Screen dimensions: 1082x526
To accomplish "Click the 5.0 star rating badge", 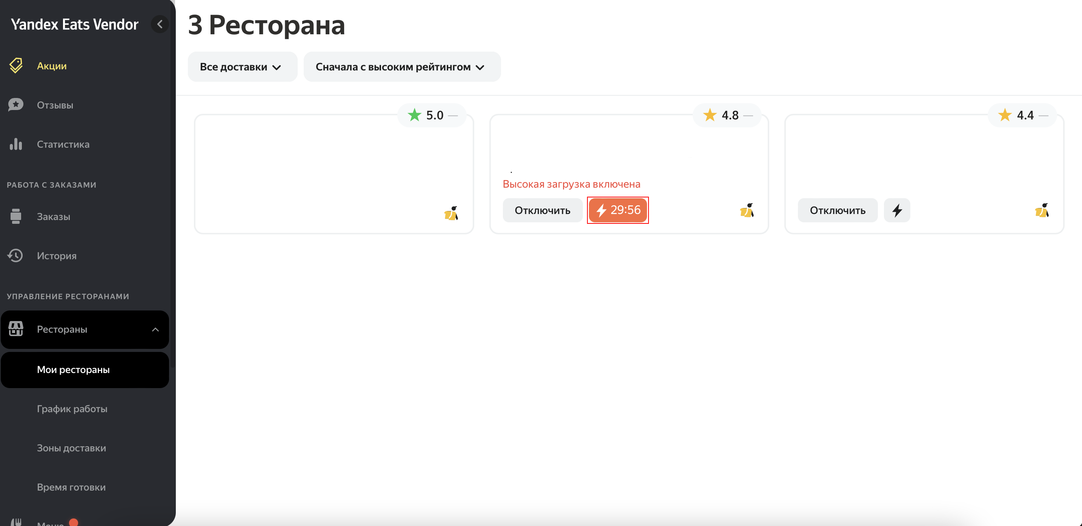I will click(431, 115).
